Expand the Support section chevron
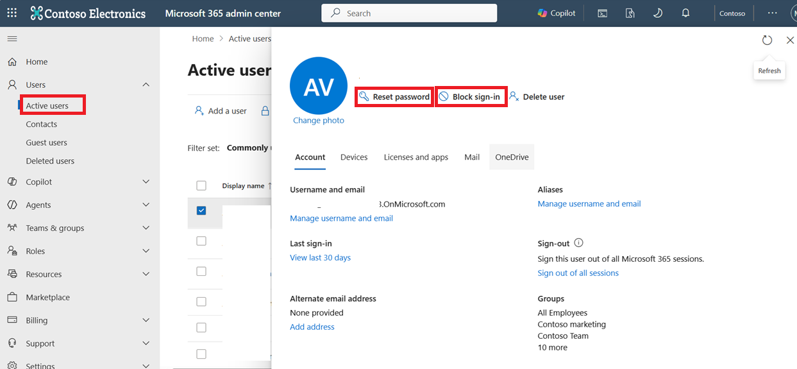Screen dimensions: 797x369 (x=146, y=343)
